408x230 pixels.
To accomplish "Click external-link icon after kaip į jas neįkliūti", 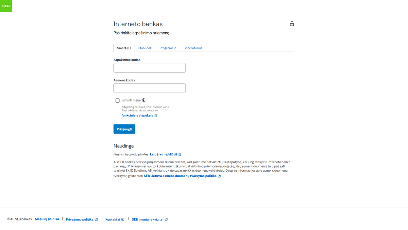I will click(180, 154).
